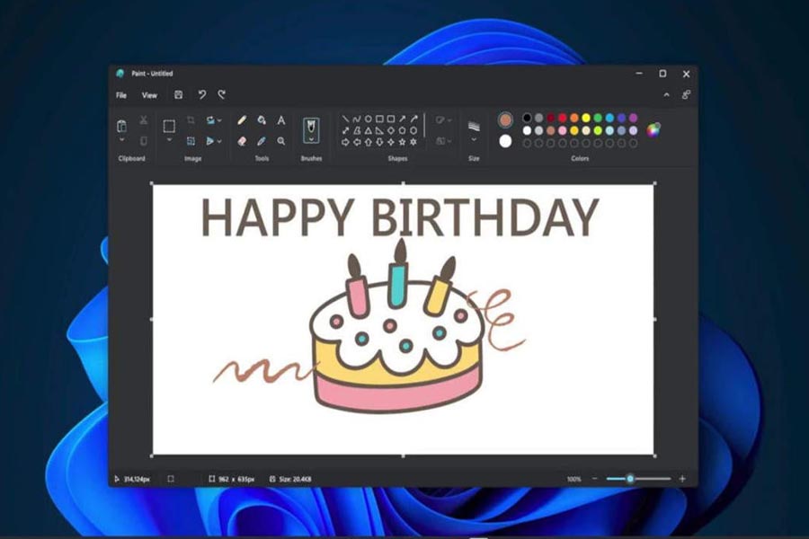Click the 100% zoom level text
809x539 pixels.
(573, 479)
